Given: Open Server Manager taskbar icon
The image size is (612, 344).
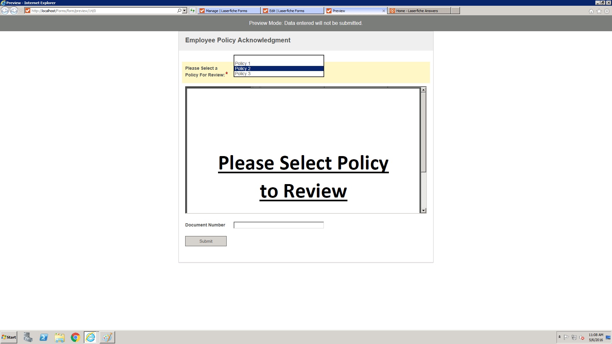Looking at the screenshot, I should click(x=28, y=337).
